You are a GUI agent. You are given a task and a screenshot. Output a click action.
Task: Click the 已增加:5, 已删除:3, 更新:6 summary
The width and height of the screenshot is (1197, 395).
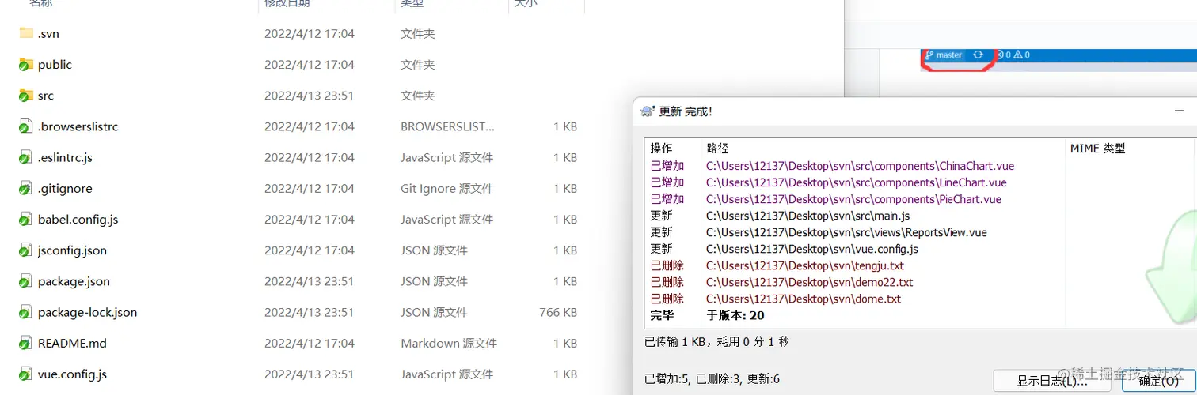tap(712, 379)
